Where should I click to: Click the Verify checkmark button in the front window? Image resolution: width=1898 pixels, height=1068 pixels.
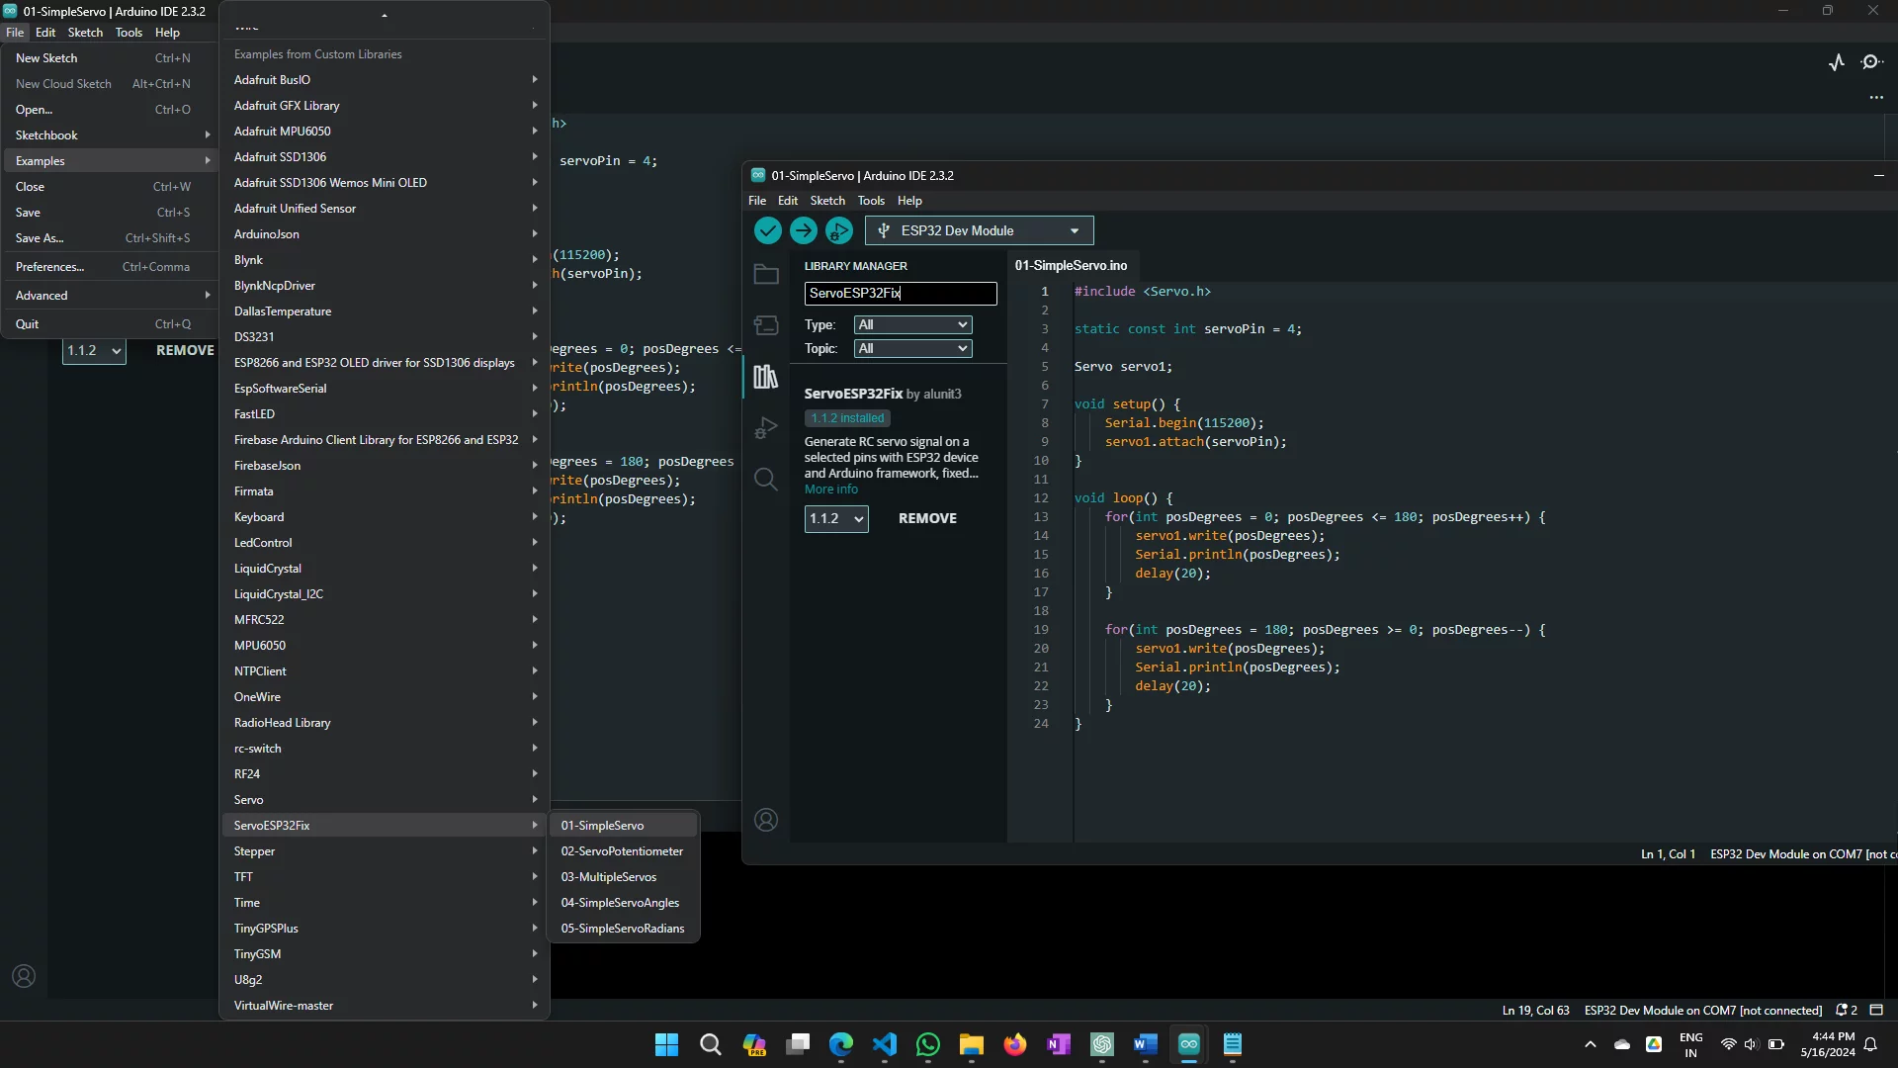pos(767,230)
